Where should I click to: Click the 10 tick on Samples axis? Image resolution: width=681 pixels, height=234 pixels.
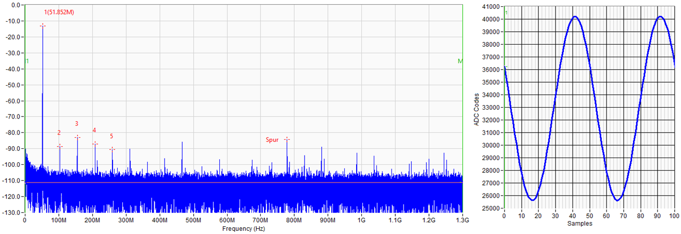[521, 215]
